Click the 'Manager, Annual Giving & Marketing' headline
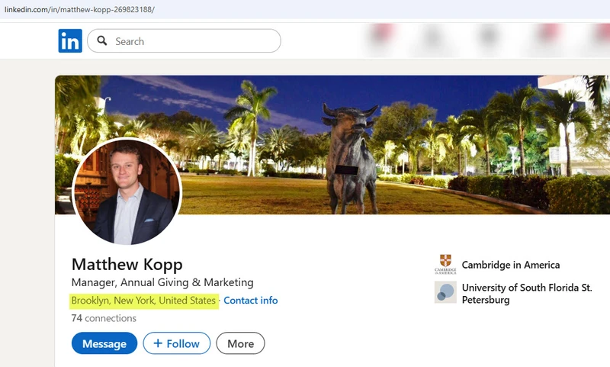This screenshot has width=610, height=367. (162, 282)
